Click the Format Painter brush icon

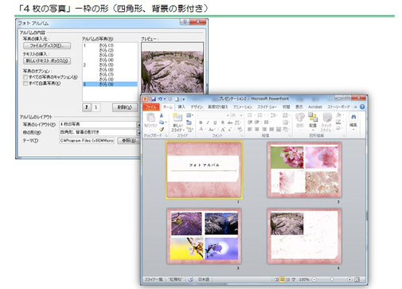click(162, 130)
